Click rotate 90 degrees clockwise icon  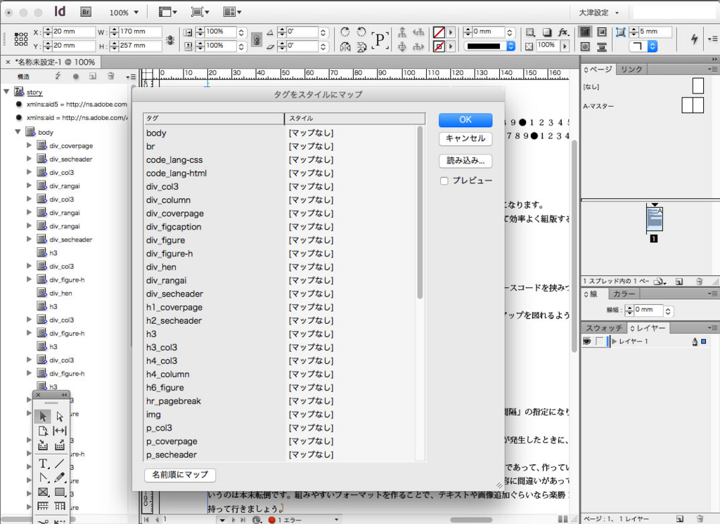pyautogui.click(x=345, y=32)
